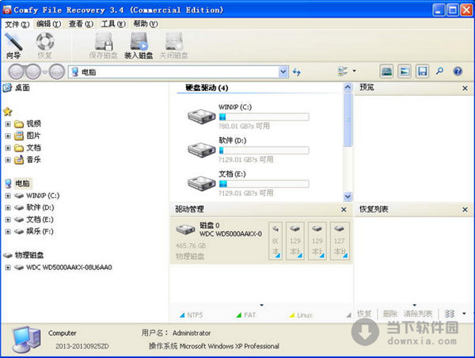Open the 编辑 menu
This screenshot has height=358, width=475.
point(48,24)
